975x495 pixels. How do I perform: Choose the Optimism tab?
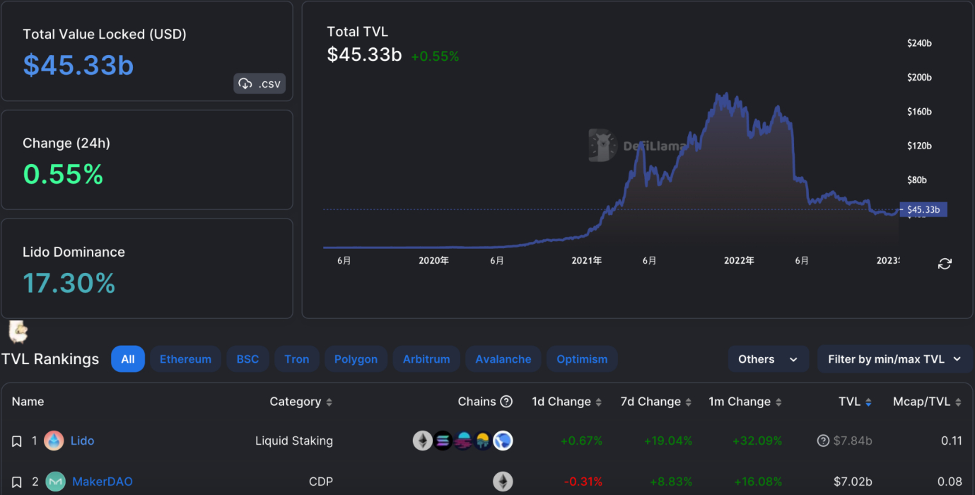point(582,359)
